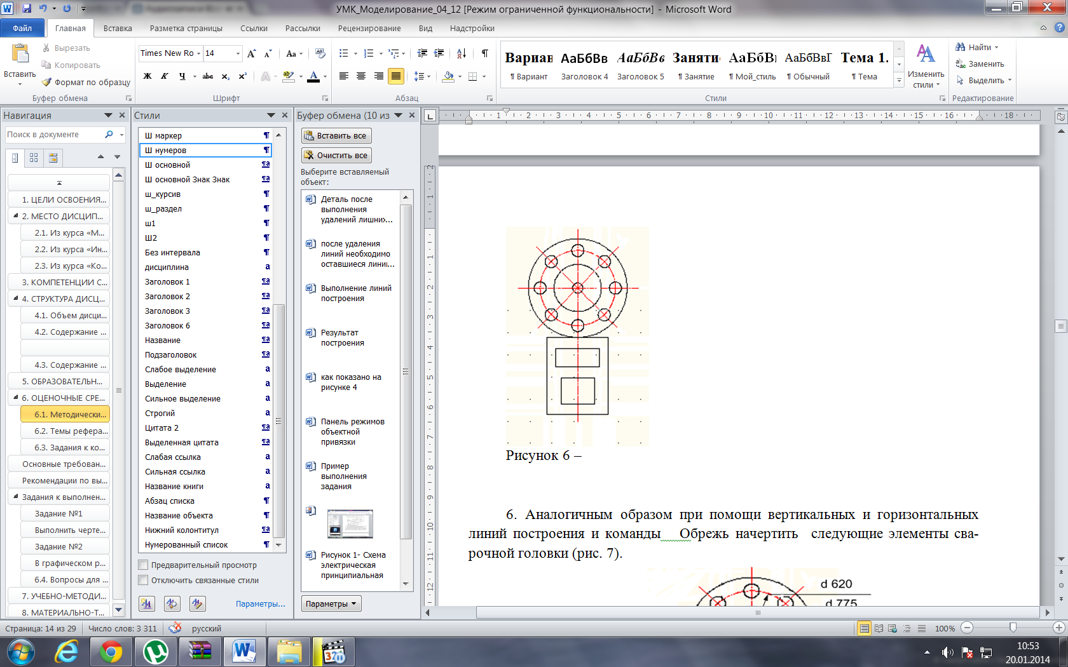Sort text alphabetically icon

click(x=462, y=53)
